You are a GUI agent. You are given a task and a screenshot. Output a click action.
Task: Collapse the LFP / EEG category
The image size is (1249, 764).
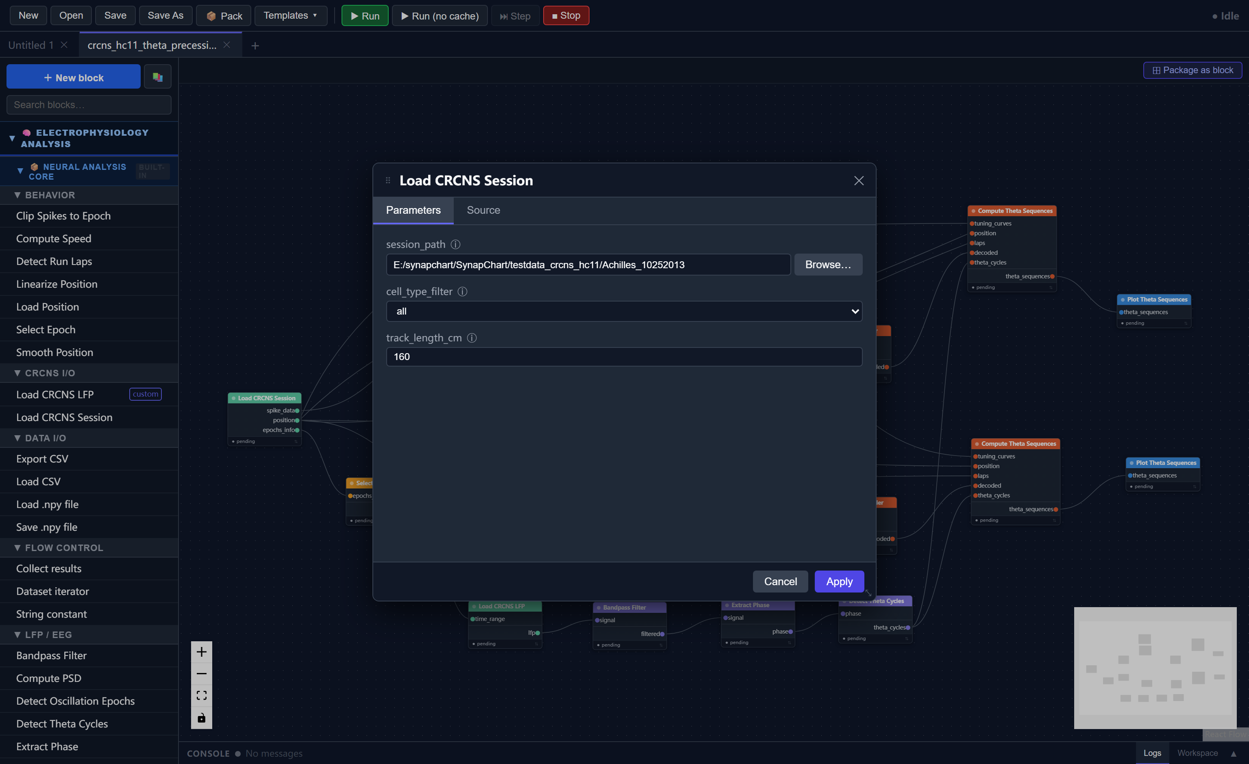[x=18, y=635]
